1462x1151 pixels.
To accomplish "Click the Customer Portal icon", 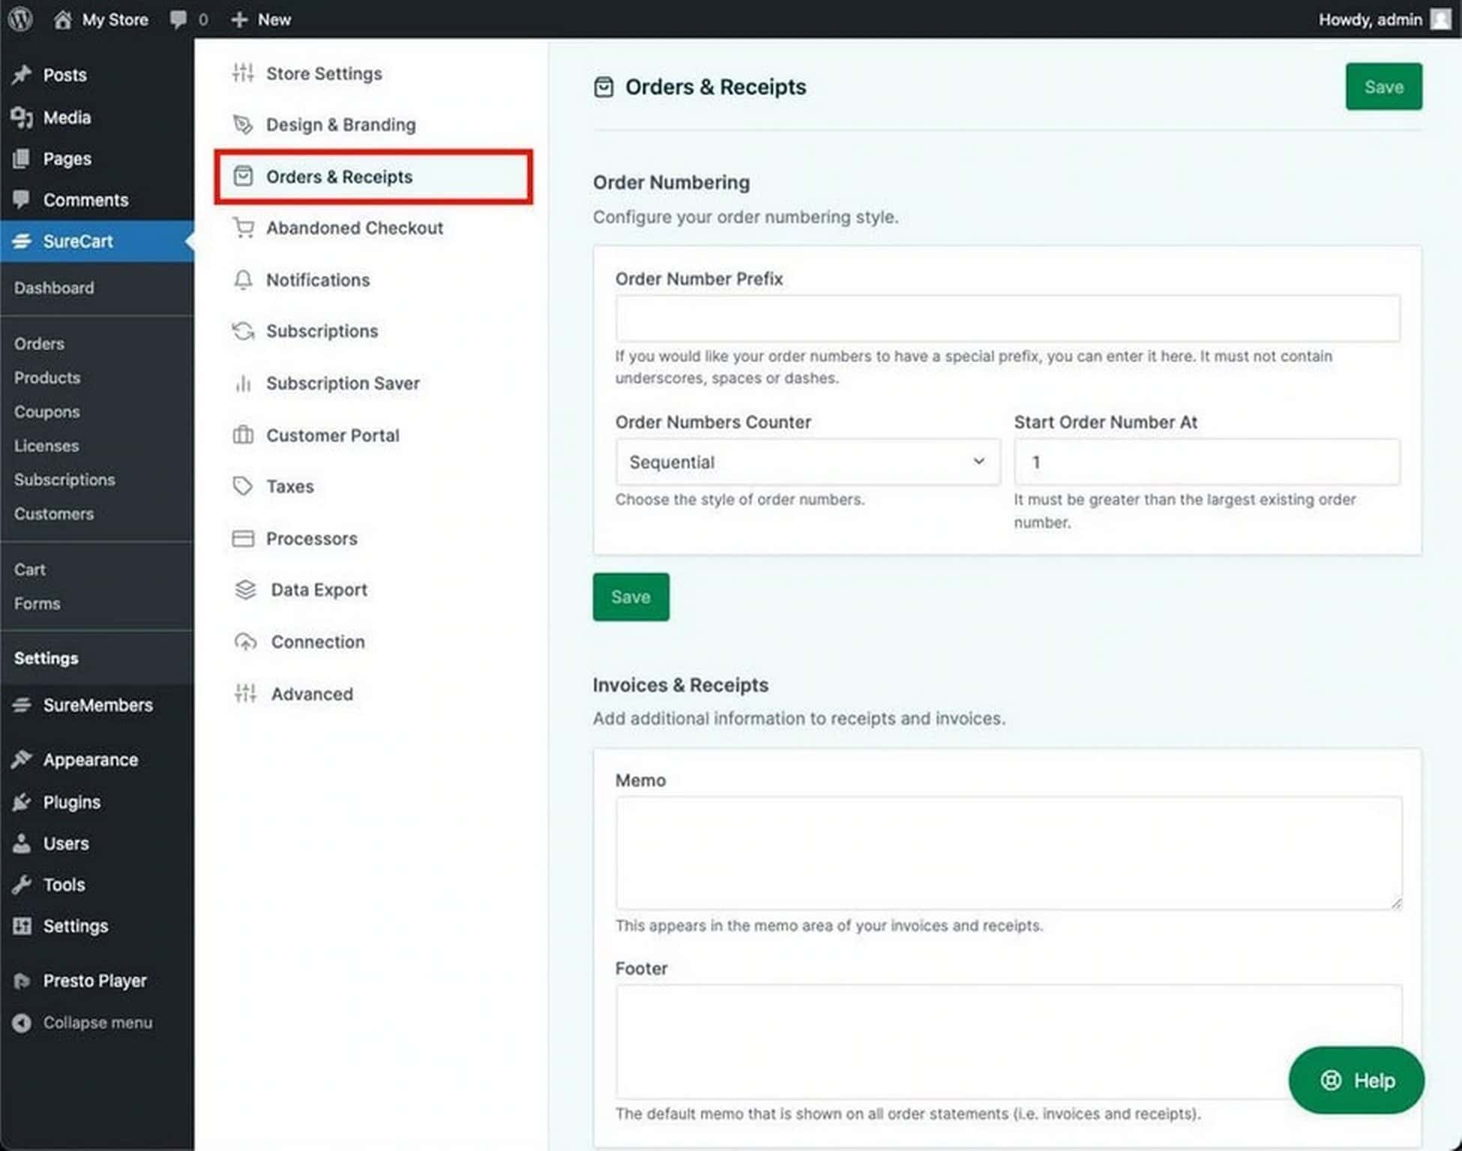I will (243, 435).
